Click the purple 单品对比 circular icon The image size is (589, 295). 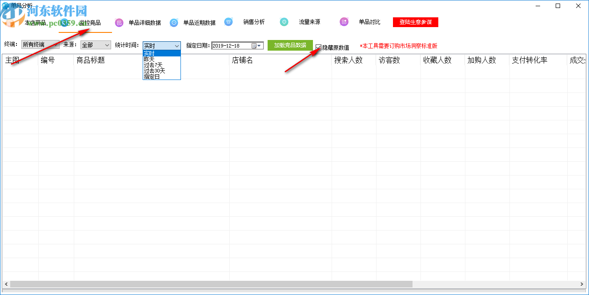[344, 21]
